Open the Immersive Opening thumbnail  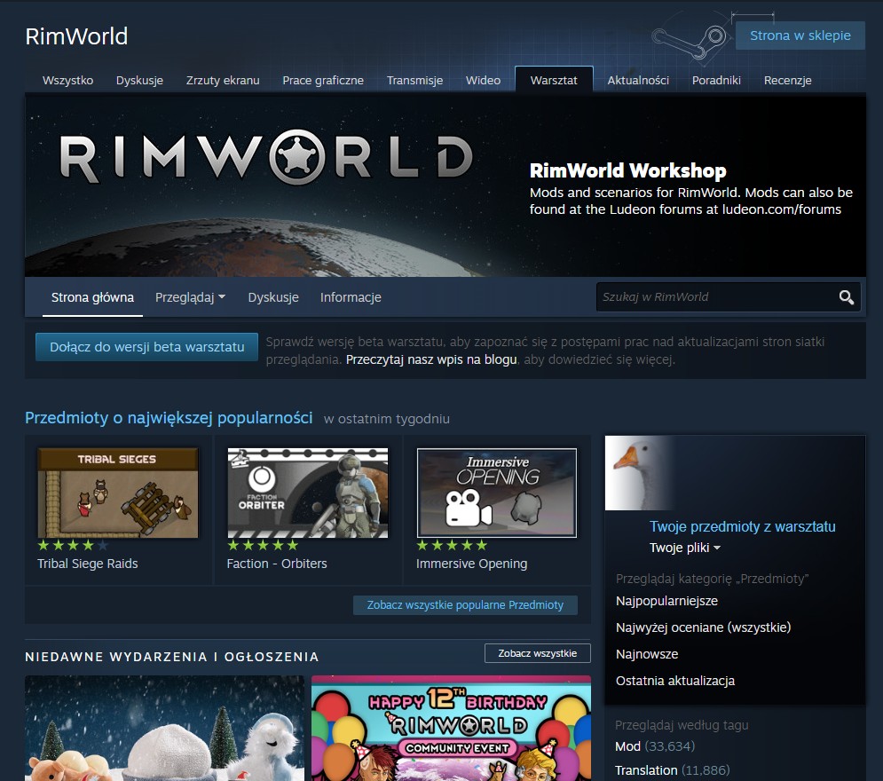[x=496, y=493]
